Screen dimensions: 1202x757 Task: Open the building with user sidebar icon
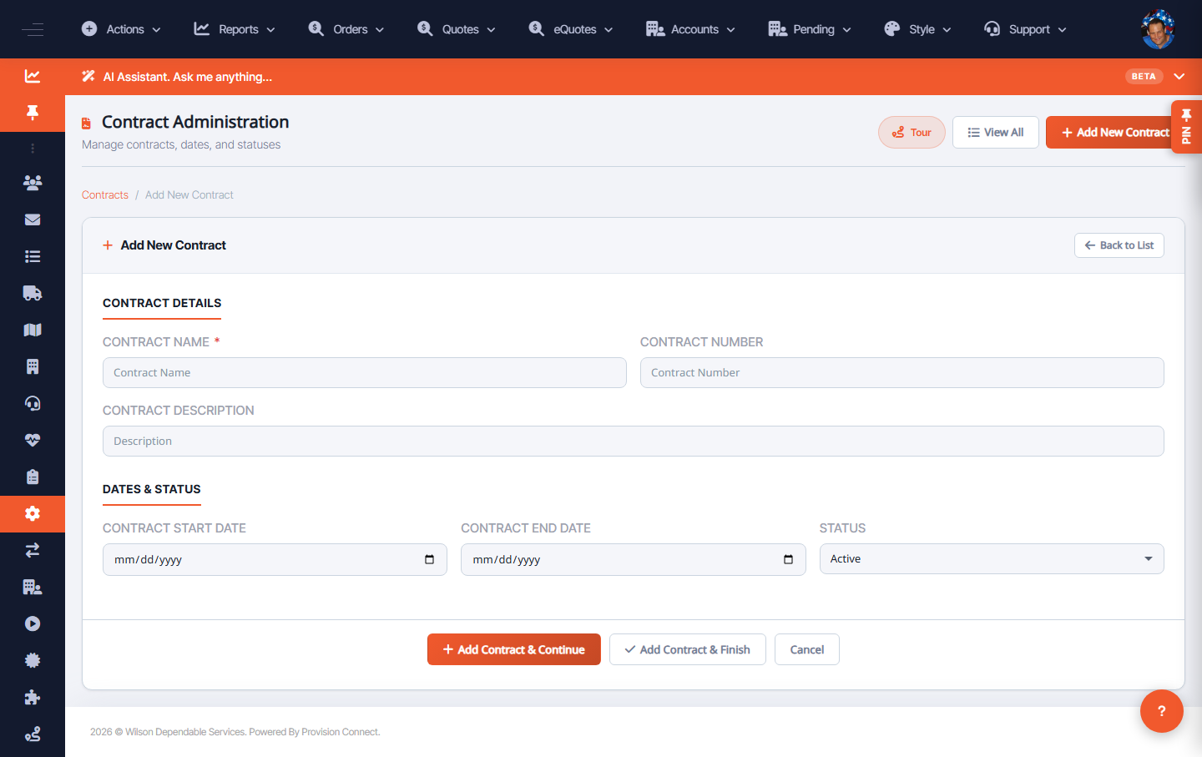(x=33, y=587)
